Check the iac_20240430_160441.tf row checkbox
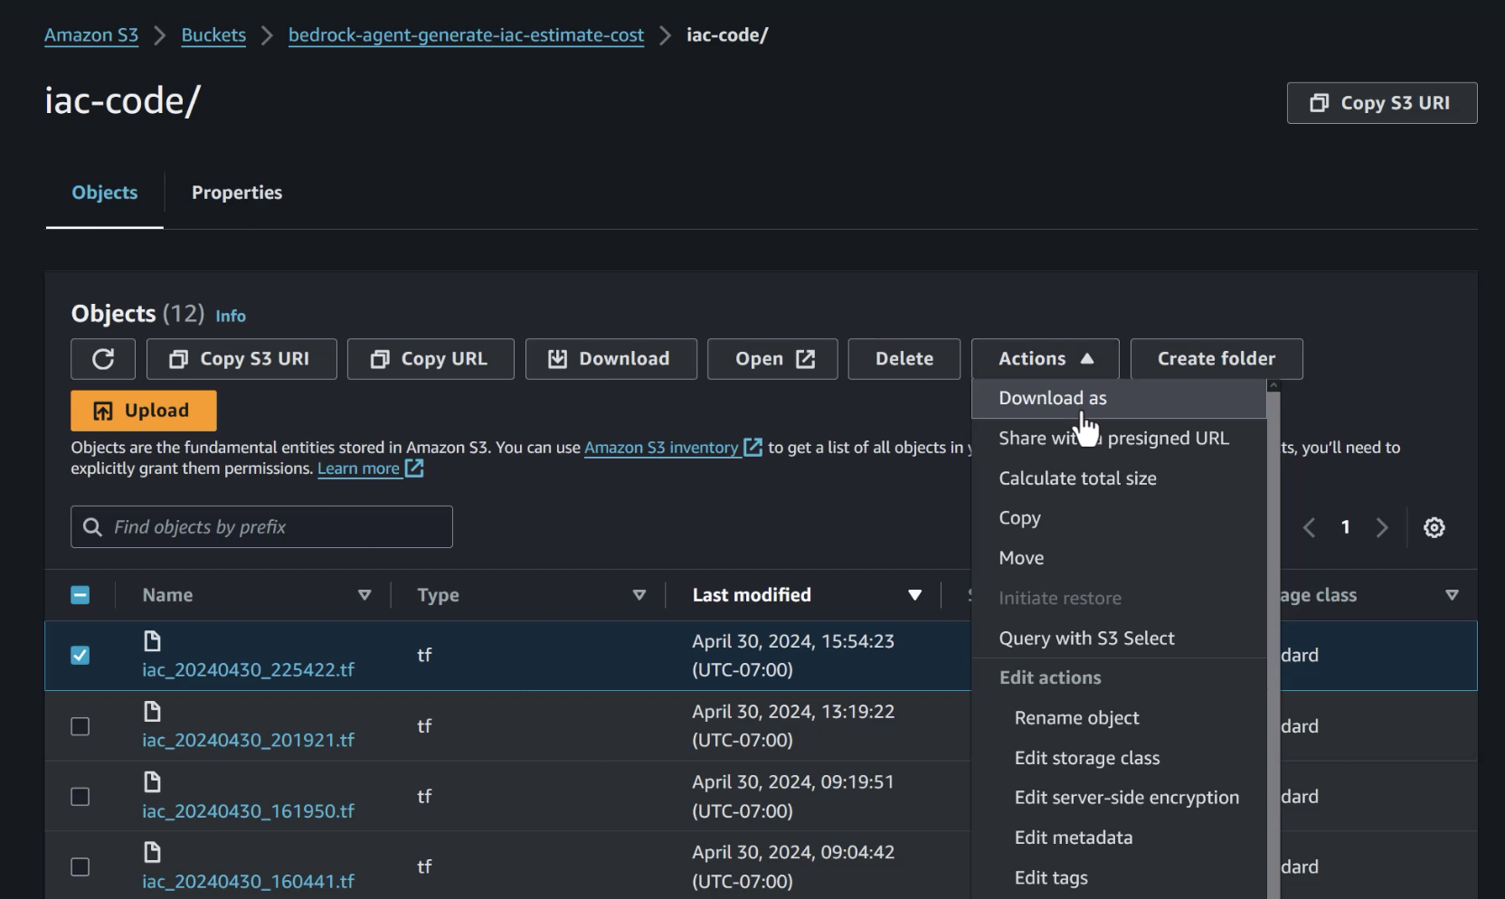 (80, 867)
